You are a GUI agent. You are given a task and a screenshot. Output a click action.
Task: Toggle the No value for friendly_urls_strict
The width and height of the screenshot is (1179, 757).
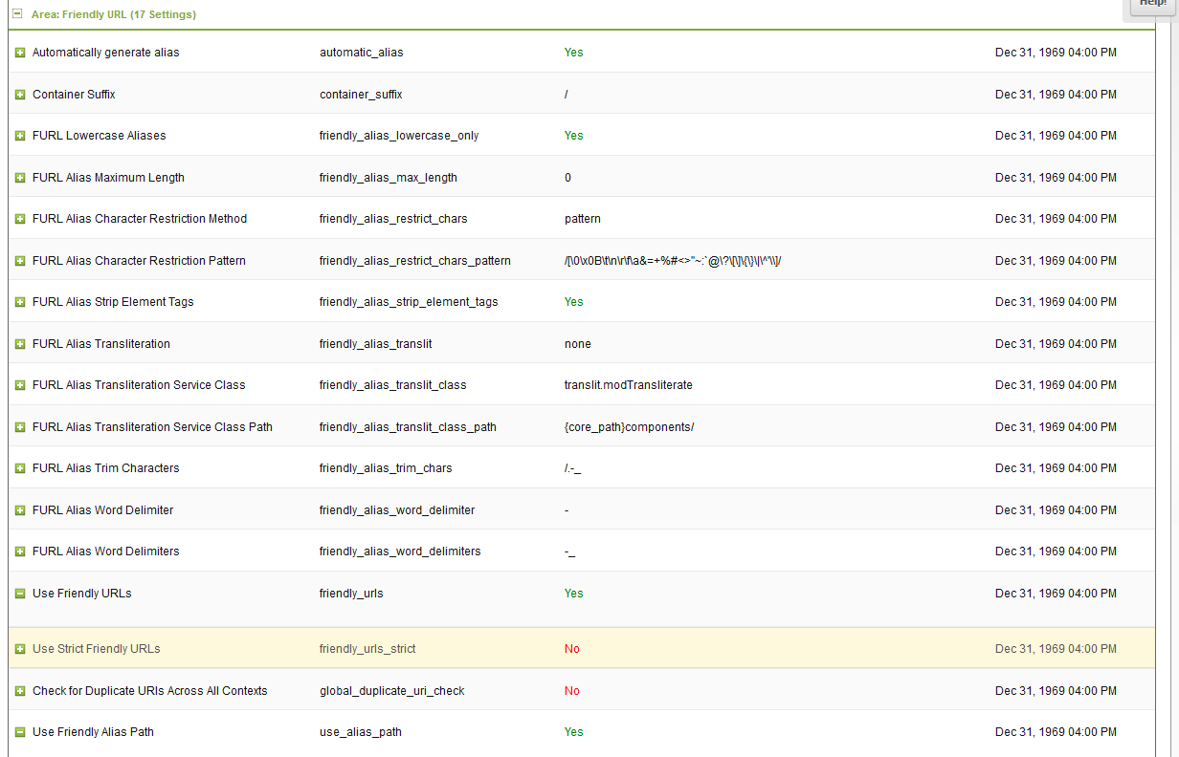572,649
